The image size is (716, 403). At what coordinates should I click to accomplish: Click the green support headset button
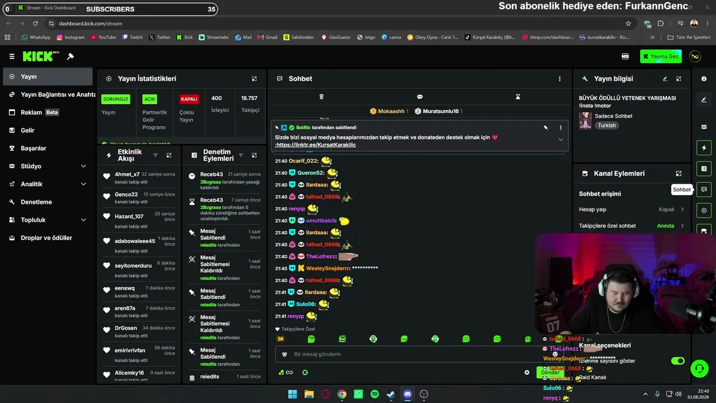[x=699, y=368]
